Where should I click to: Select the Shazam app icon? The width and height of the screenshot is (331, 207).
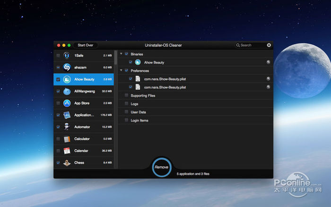point(67,67)
